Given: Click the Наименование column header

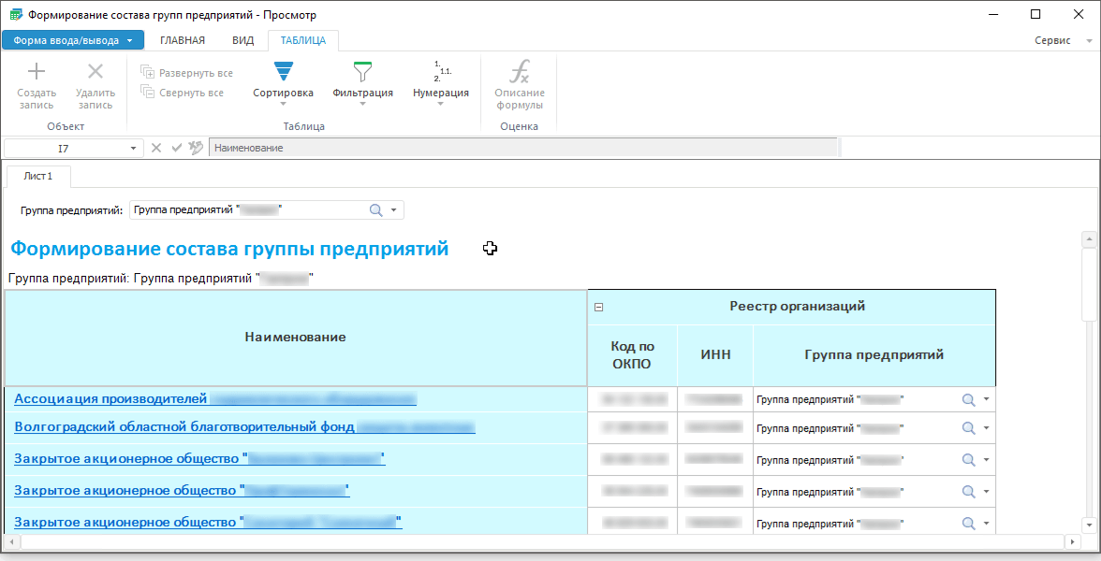Looking at the screenshot, I should (x=296, y=338).
